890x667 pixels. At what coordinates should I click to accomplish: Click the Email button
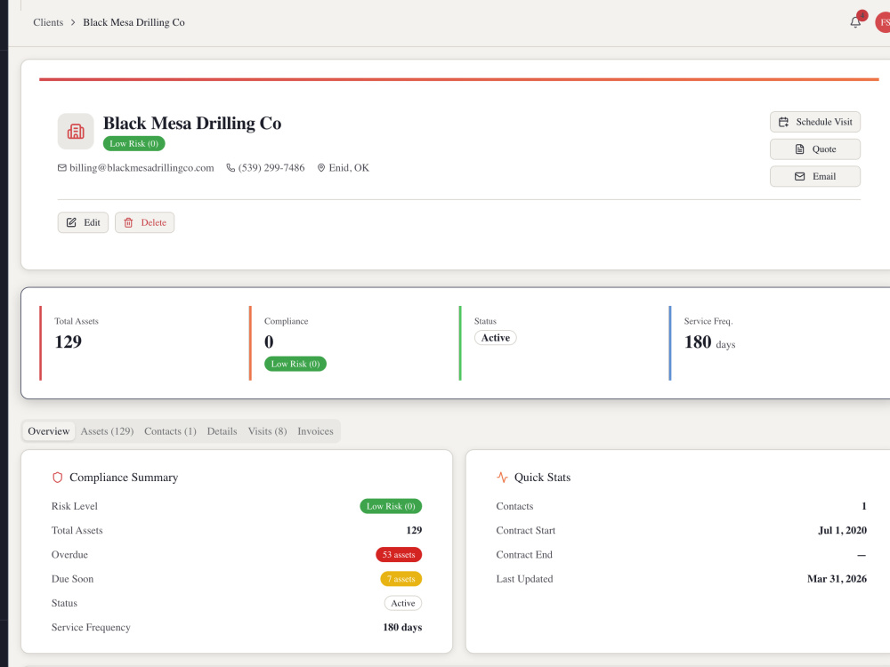click(815, 176)
